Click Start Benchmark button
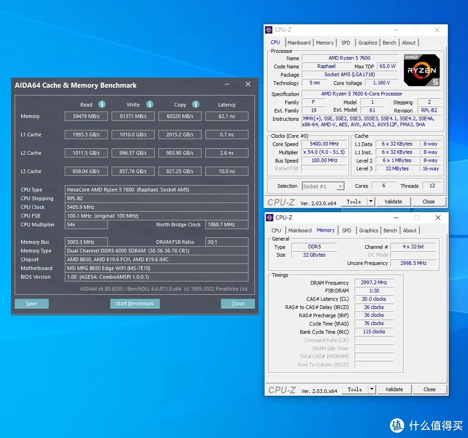The image size is (468, 438). tap(135, 303)
